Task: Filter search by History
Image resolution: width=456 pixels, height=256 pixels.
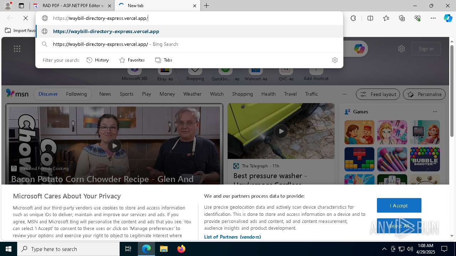Action: [x=98, y=60]
